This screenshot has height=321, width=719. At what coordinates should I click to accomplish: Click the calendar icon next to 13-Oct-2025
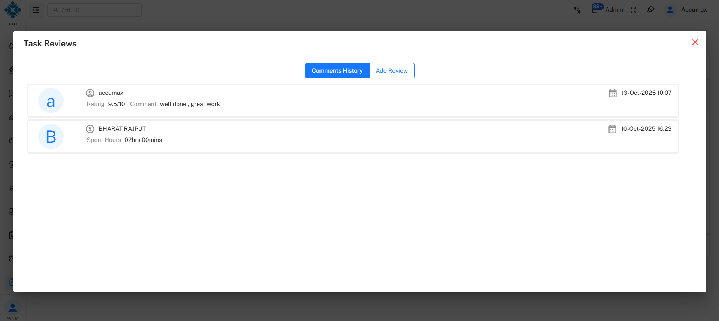tap(613, 93)
